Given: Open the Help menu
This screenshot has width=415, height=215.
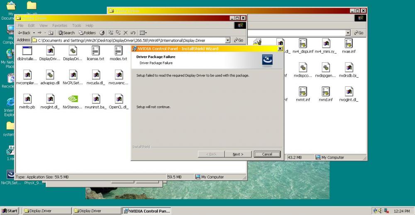Looking at the screenshot, I should (x=90, y=25).
